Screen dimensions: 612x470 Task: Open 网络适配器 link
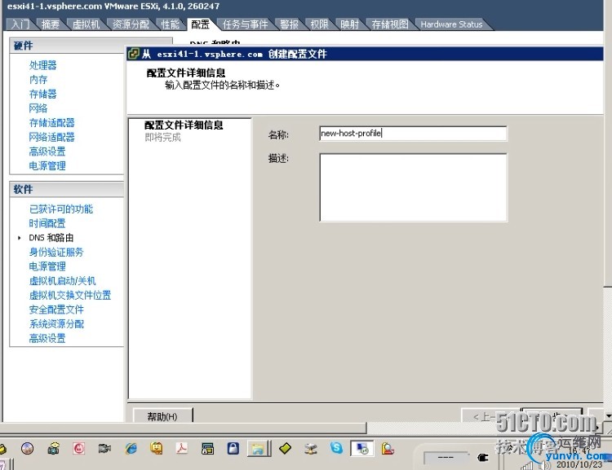[x=51, y=137]
